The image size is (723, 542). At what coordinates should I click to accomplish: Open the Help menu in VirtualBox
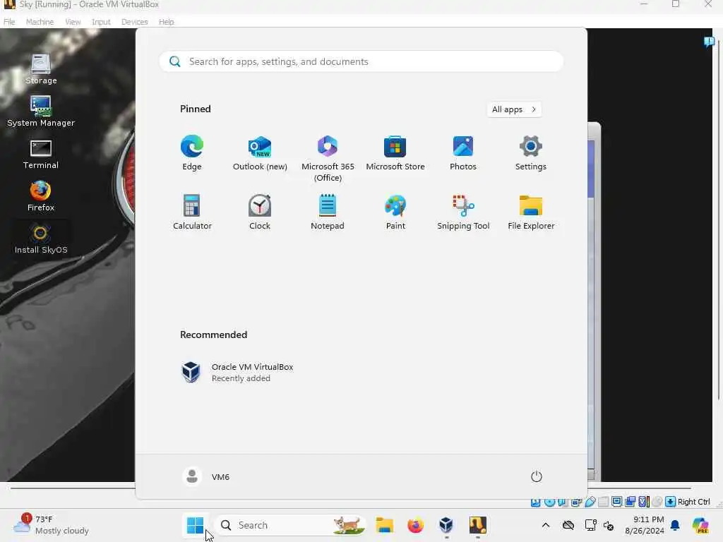(x=167, y=22)
